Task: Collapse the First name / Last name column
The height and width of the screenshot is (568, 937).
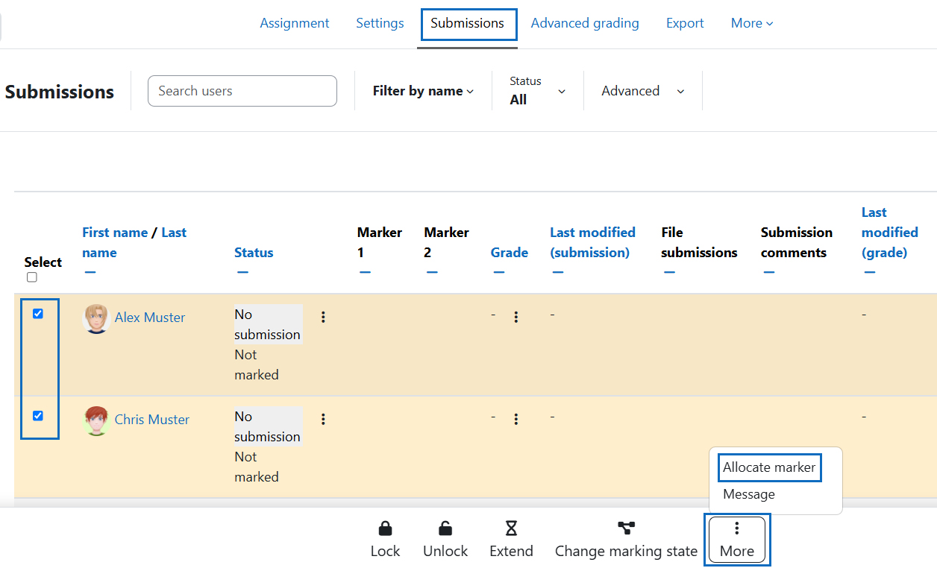Action: pyautogui.click(x=90, y=272)
